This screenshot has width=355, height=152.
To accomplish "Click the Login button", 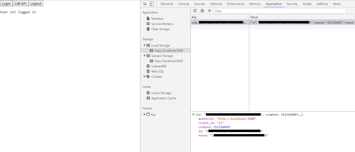I will point(6,3).
